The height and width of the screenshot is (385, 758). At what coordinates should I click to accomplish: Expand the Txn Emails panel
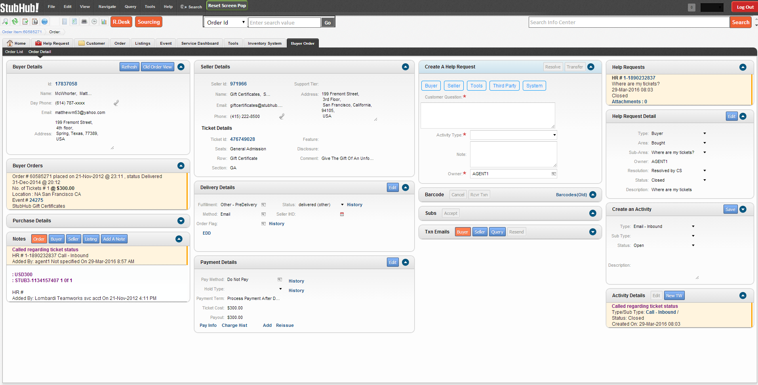click(593, 232)
